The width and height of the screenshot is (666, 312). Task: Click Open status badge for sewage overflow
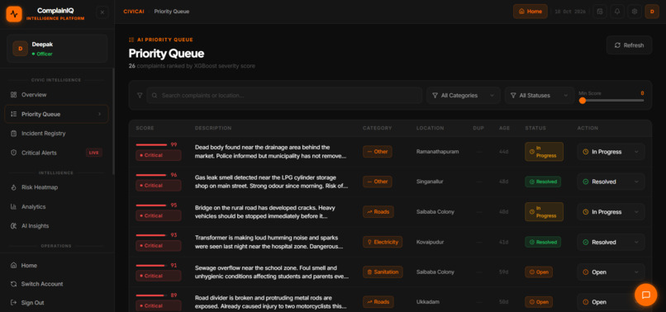tap(539, 272)
